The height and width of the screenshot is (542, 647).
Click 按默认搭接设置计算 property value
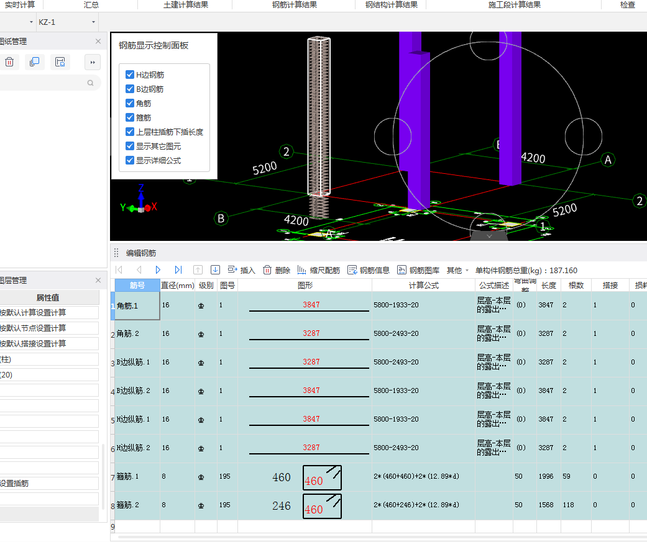click(x=49, y=343)
